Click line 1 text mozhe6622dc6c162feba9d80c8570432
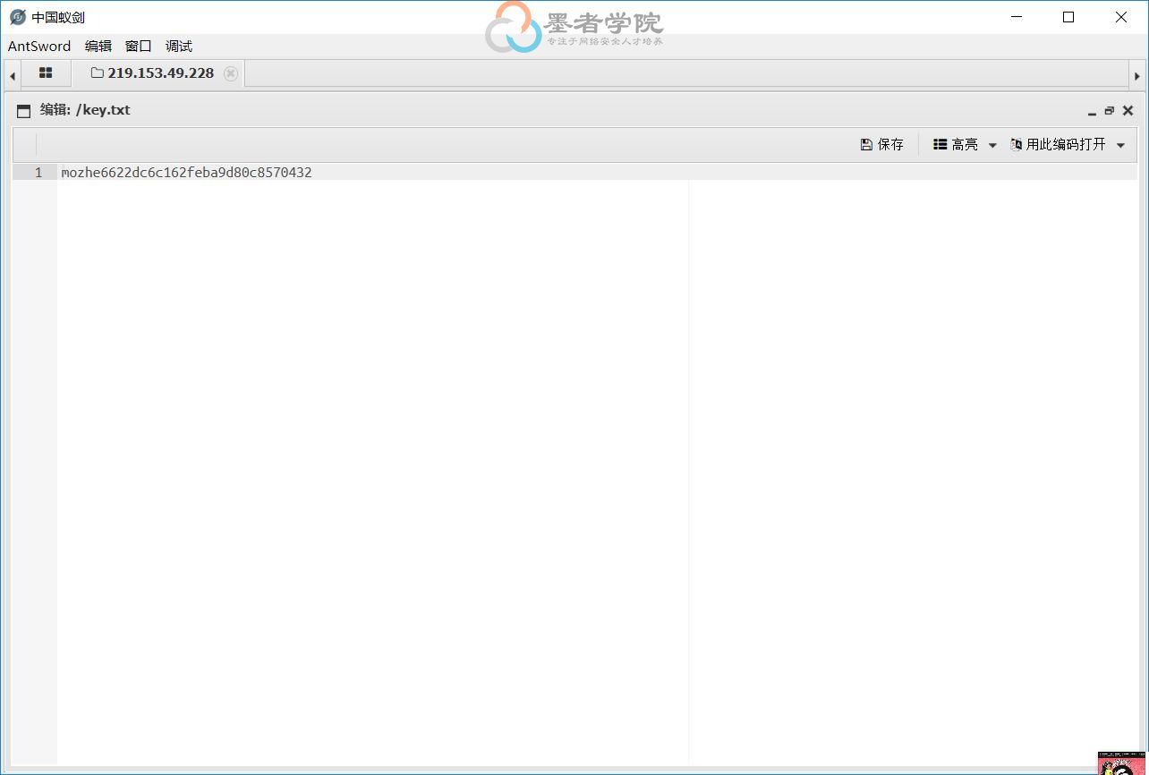The height and width of the screenshot is (775, 1149). (x=186, y=173)
